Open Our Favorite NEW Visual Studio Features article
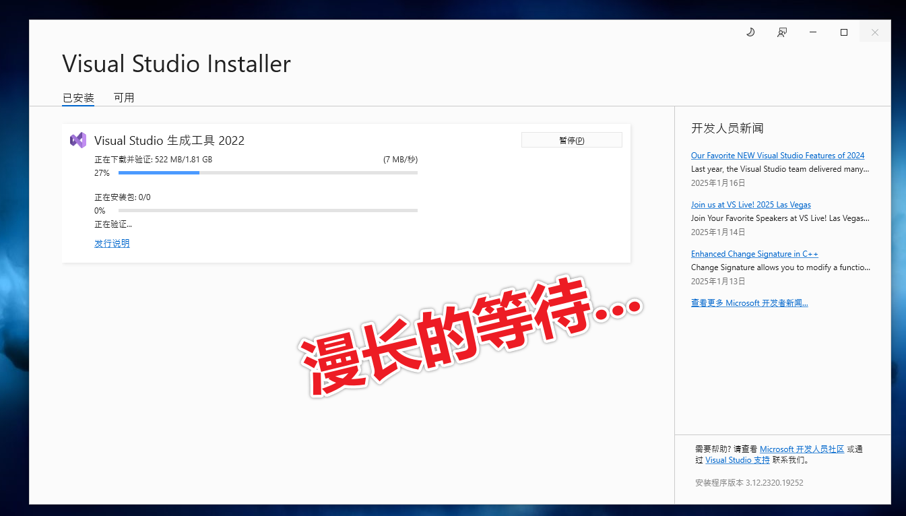Screen dimensions: 906x516 click(x=777, y=156)
